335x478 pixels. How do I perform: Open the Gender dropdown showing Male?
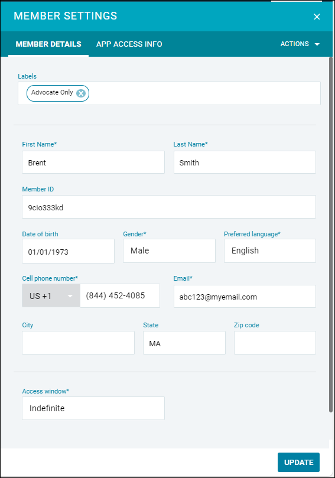(169, 251)
